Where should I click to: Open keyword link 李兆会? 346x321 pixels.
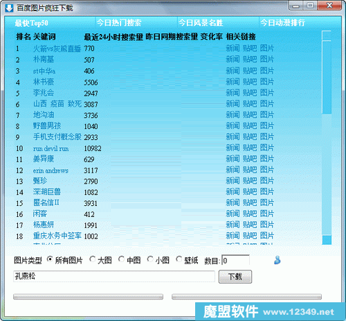44,93
